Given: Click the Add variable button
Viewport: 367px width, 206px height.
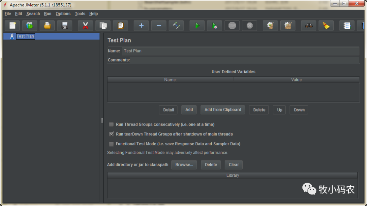Looking at the screenshot, I should [x=189, y=110].
